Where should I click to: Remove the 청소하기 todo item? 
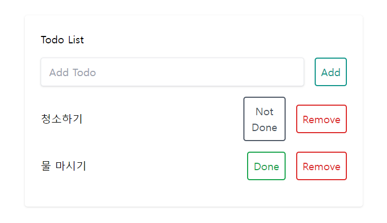pos(322,119)
